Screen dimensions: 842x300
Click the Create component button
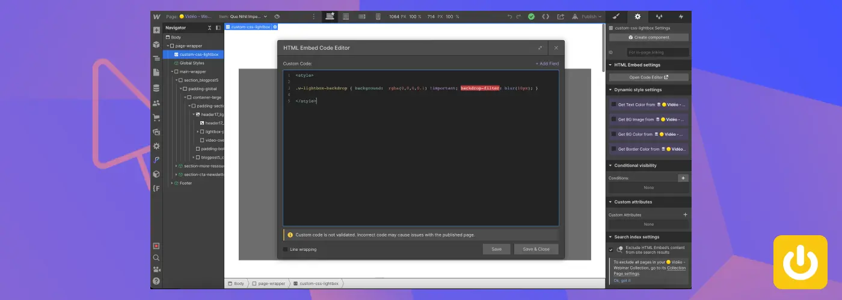pyautogui.click(x=649, y=37)
